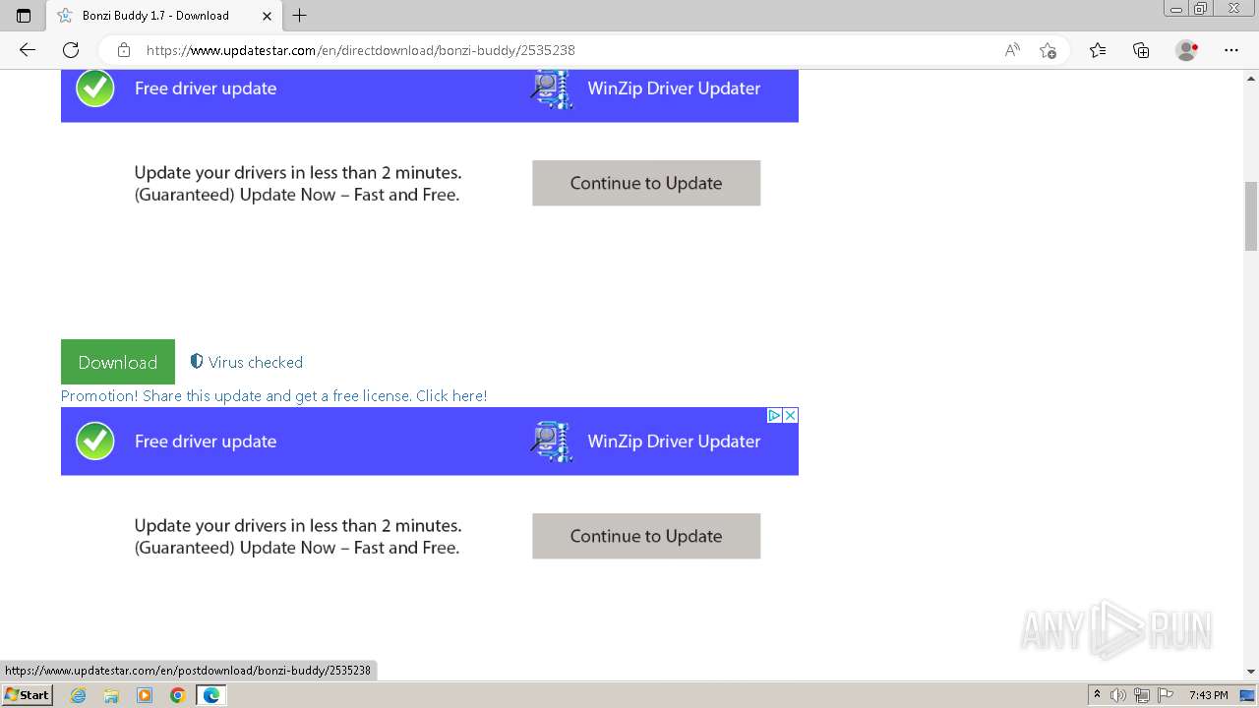Click the green Download button
Viewport: 1259px width, 708px height.
[x=118, y=362]
